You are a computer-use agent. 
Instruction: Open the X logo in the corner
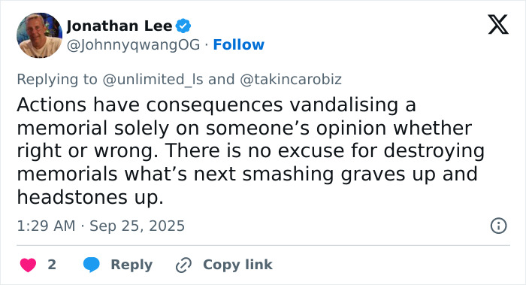click(x=498, y=25)
